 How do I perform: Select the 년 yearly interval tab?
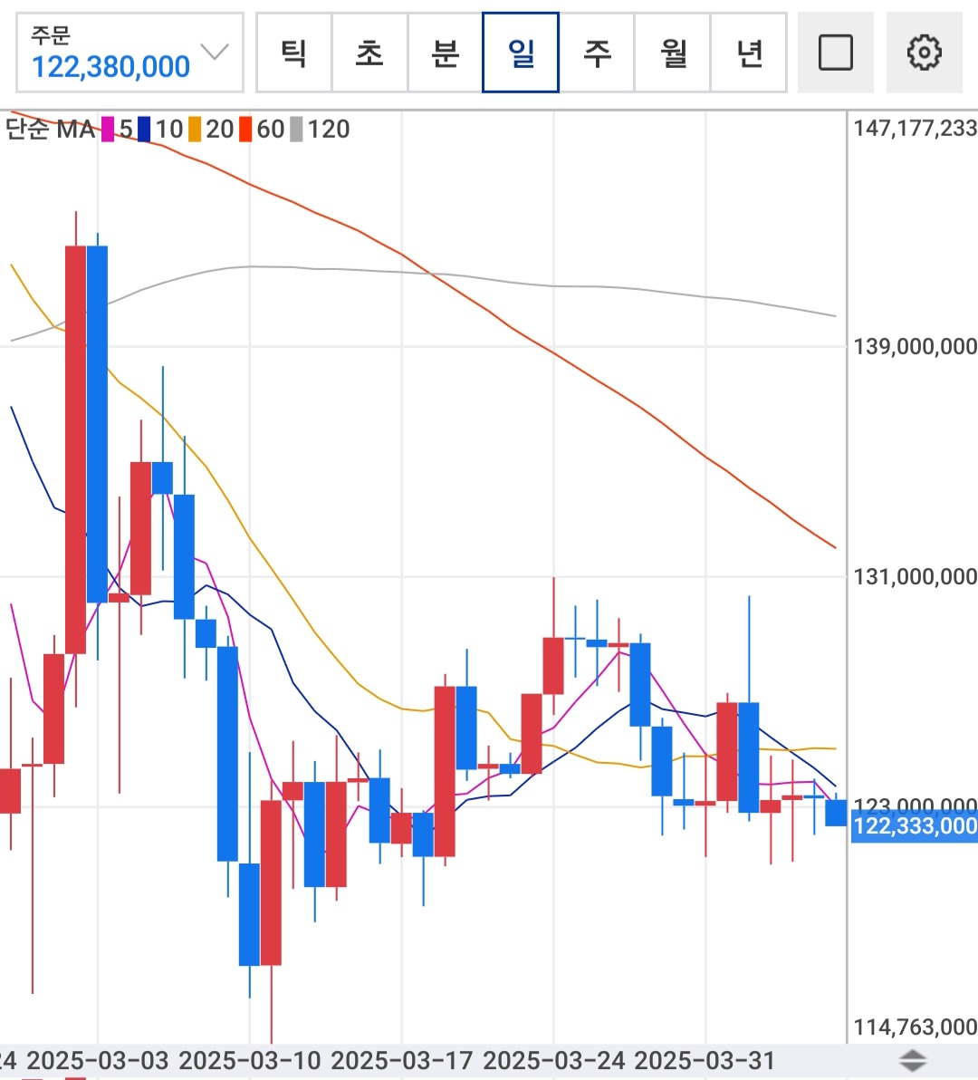(749, 53)
